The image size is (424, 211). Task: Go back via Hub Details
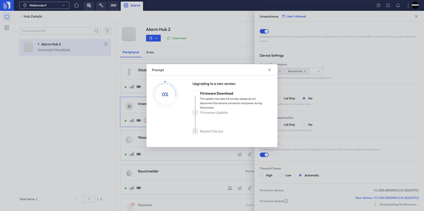pos(31,16)
